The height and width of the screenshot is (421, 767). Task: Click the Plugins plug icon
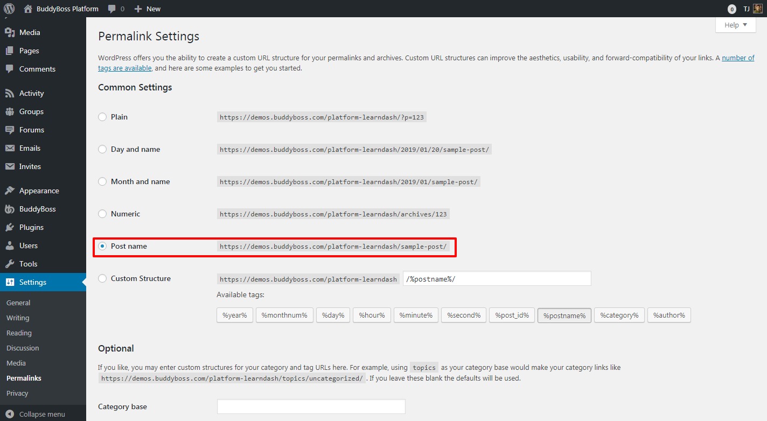click(10, 227)
